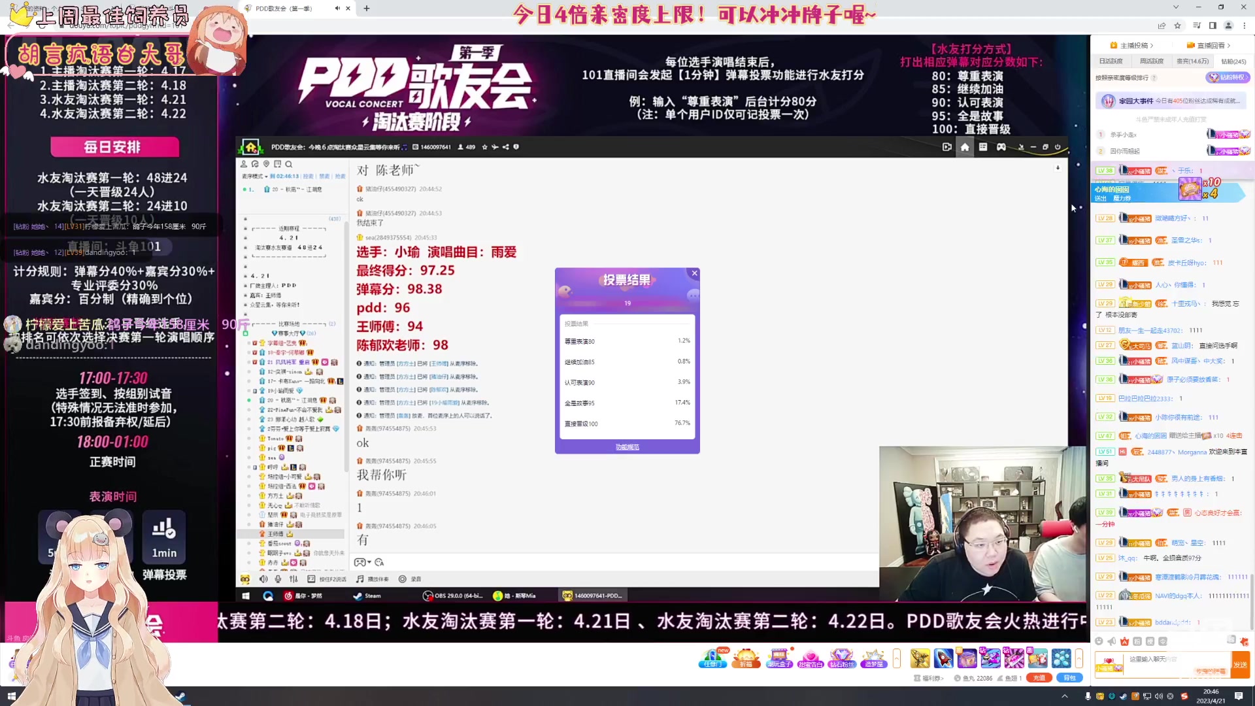Viewport: 1255px width, 706px height.
Task: Toggle the YY microphone icon
Action: [278, 579]
